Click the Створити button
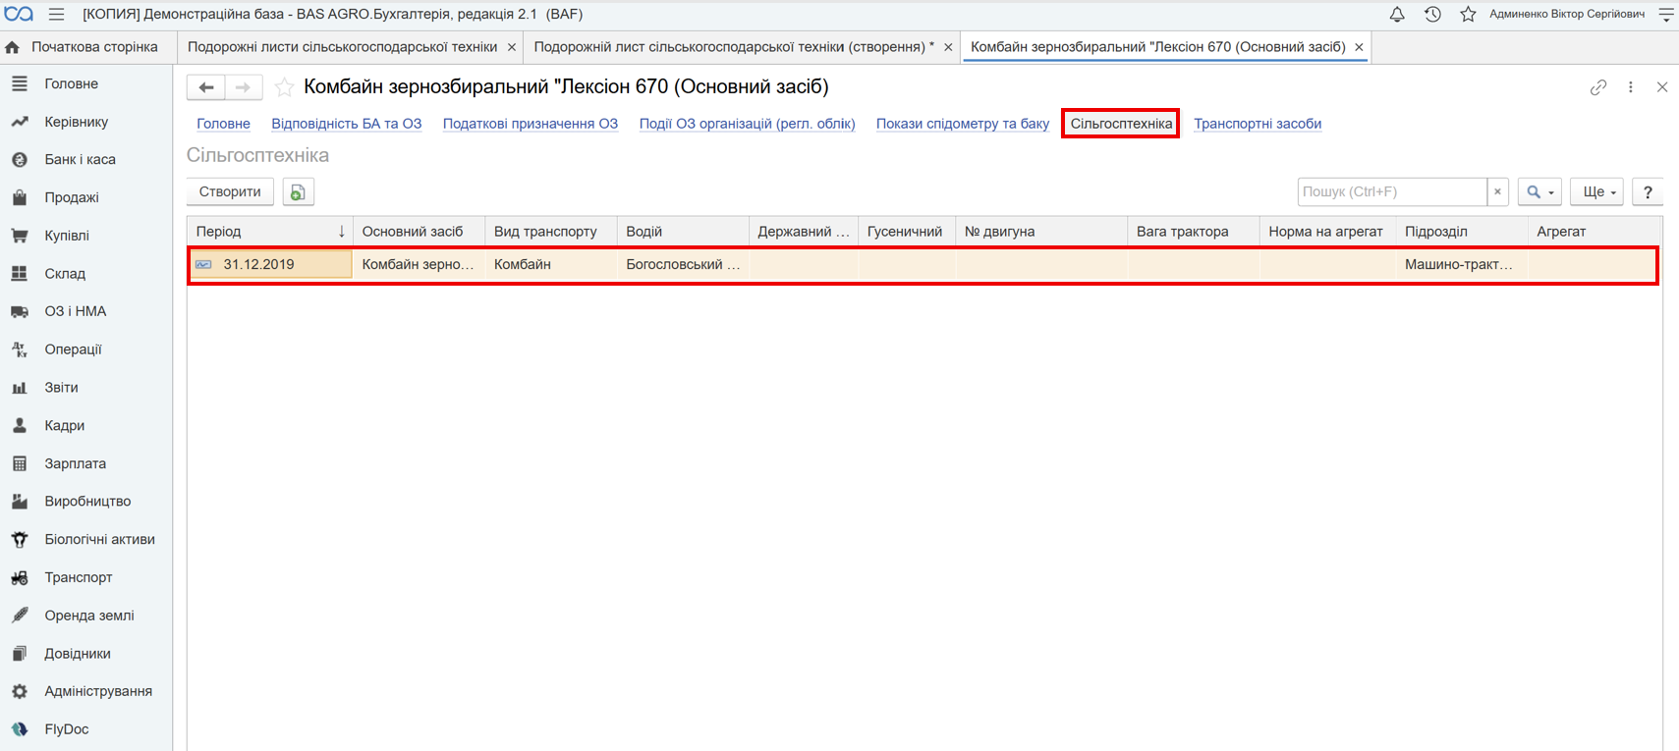The image size is (1679, 751). [230, 192]
